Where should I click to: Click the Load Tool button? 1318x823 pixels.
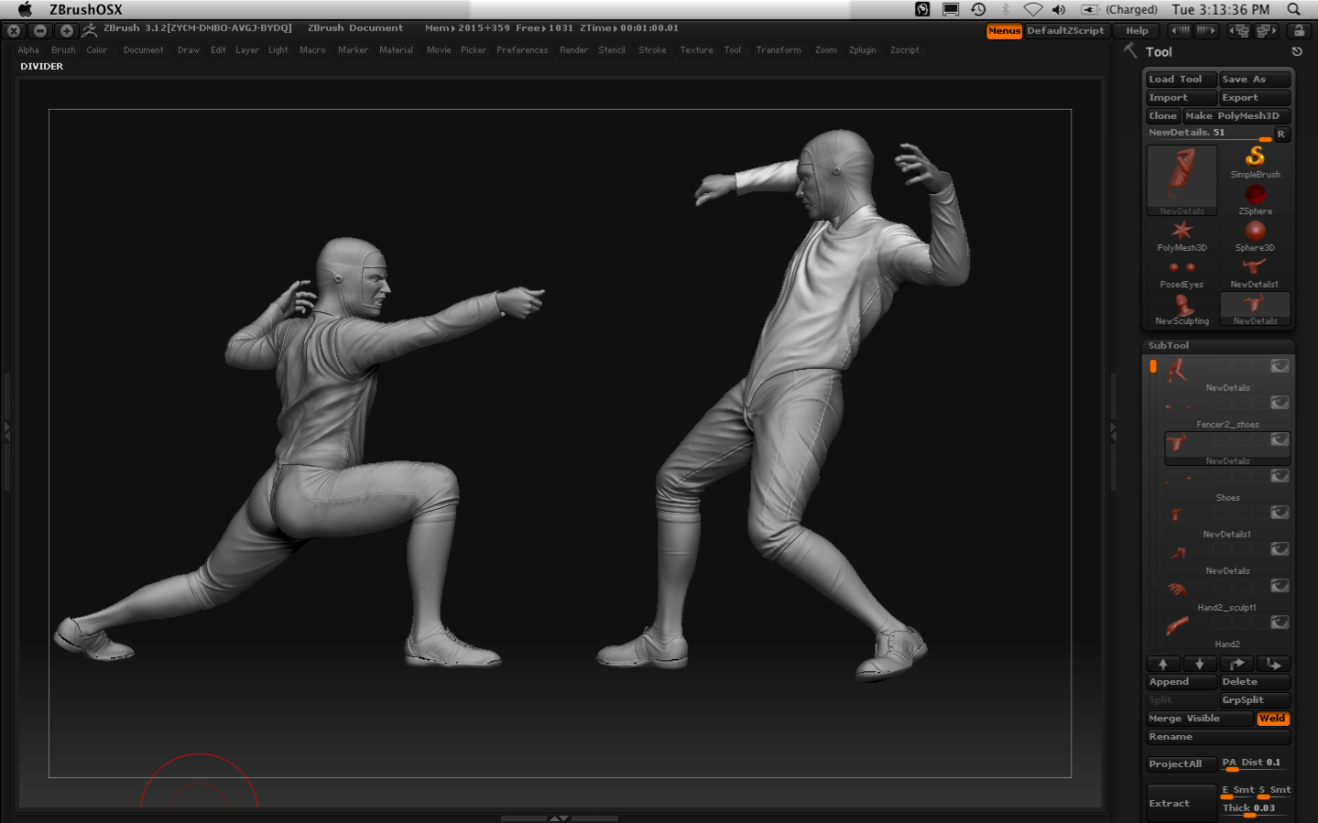[1182, 80]
